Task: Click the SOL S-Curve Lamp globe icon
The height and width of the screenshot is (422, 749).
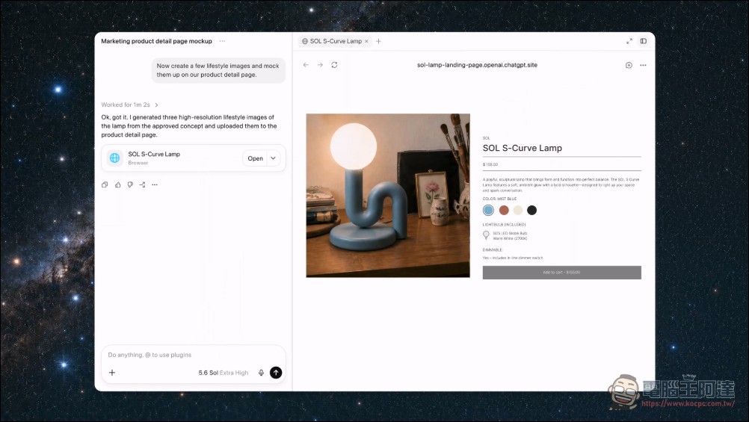Action: click(114, 158)
